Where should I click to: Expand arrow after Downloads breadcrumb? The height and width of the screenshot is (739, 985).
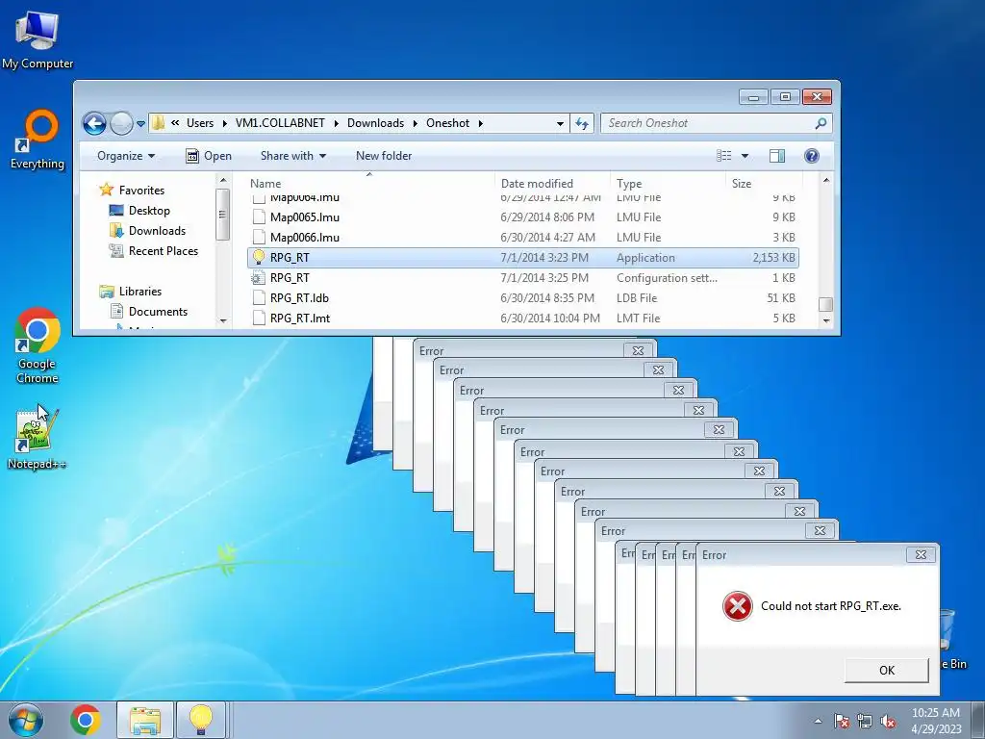[x=416, y=123]
